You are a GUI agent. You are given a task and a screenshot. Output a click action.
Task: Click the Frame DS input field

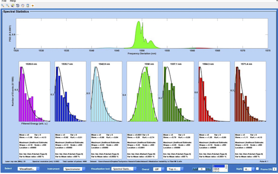274,169
